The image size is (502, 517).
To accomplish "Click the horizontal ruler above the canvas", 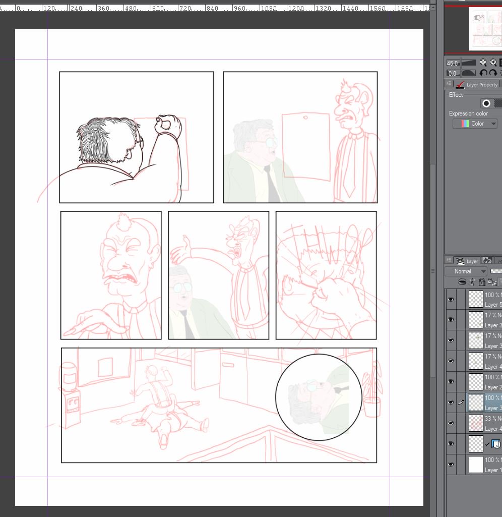I will 215,8.
